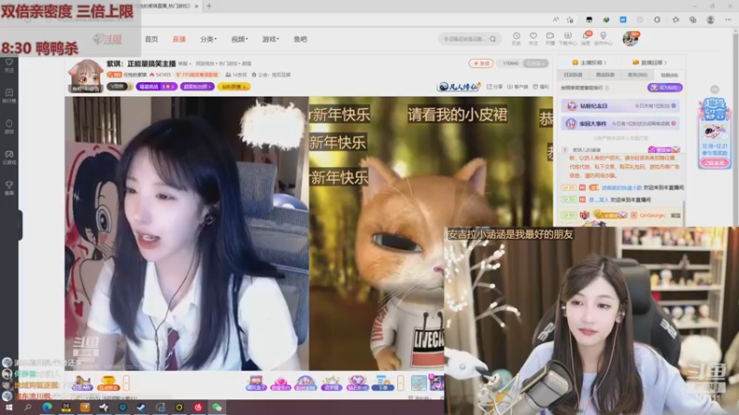Open the history clock icon
Viewport: 739px width, 415px height.
(516, 39)
